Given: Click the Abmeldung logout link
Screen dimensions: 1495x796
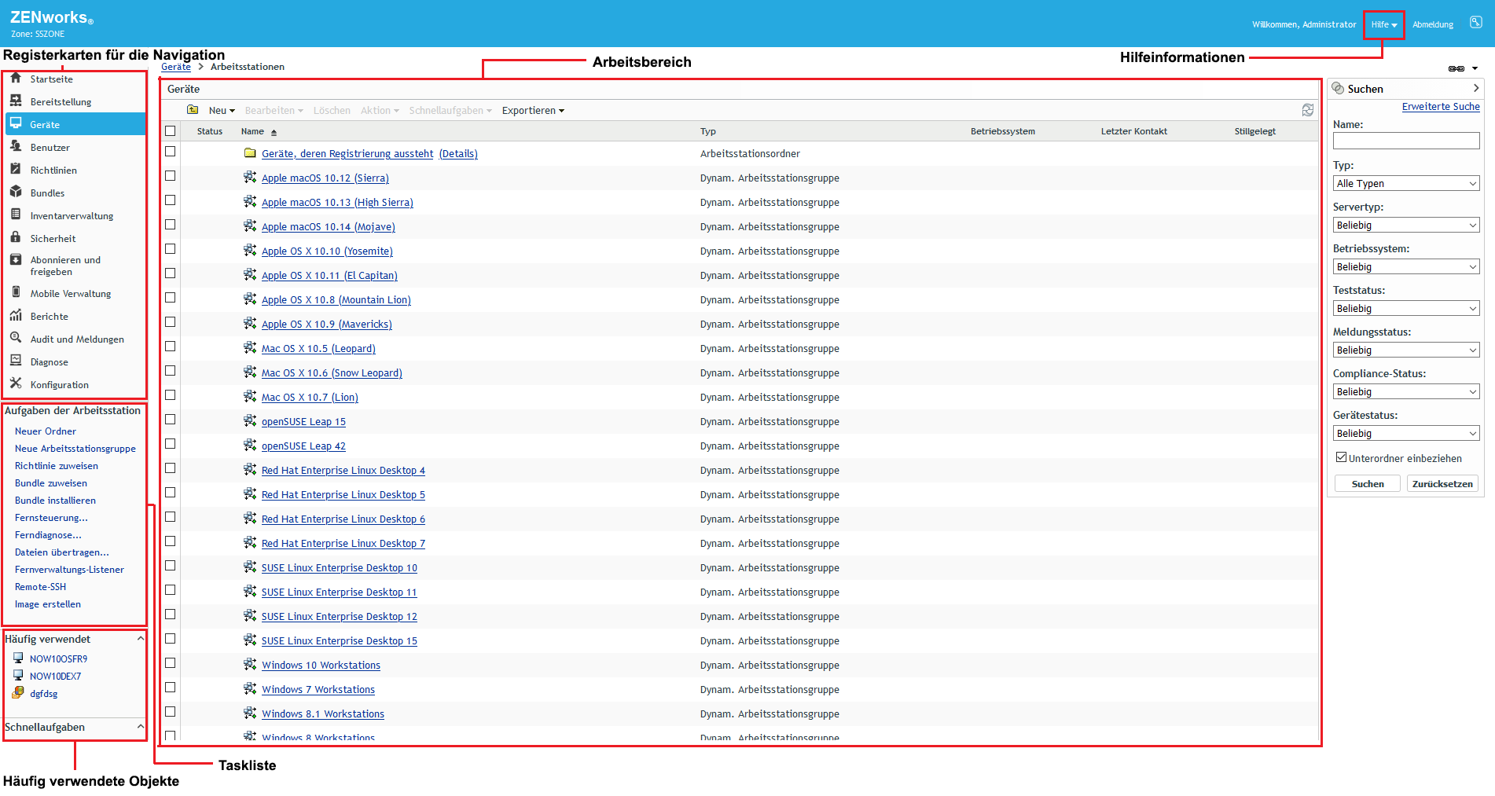Looking at the screenshot, I should pyautogui.click(x=1432, y=24).
